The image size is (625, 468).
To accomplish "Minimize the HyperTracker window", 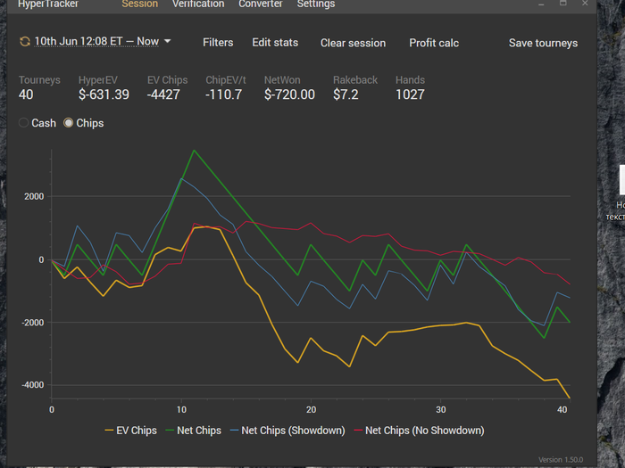I will pyautogui.click(x=541, y=4).
